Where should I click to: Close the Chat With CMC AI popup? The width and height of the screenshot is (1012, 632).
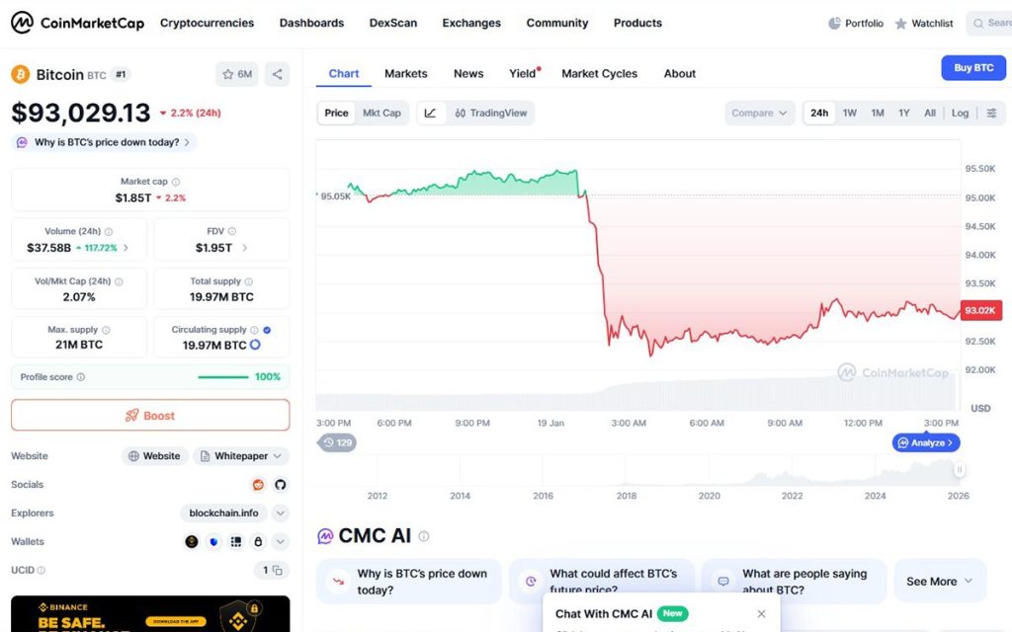point(761,614)
